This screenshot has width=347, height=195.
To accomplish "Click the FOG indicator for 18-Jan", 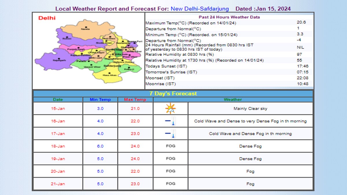I will [x=170, y=146].
